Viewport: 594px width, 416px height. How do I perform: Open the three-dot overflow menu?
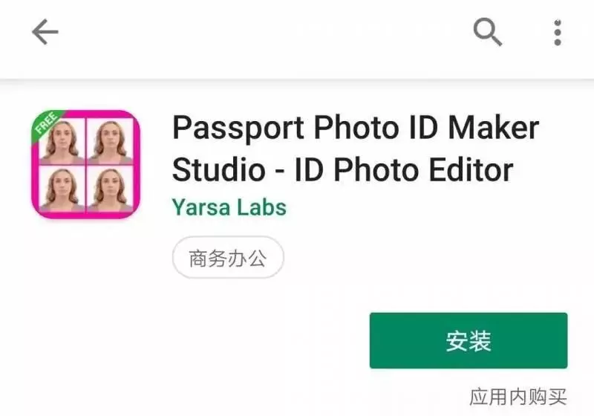[558, 33]
